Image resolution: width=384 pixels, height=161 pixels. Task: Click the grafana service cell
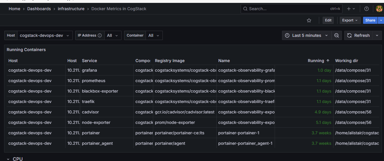pyautogui.click(x=107, y=70)
